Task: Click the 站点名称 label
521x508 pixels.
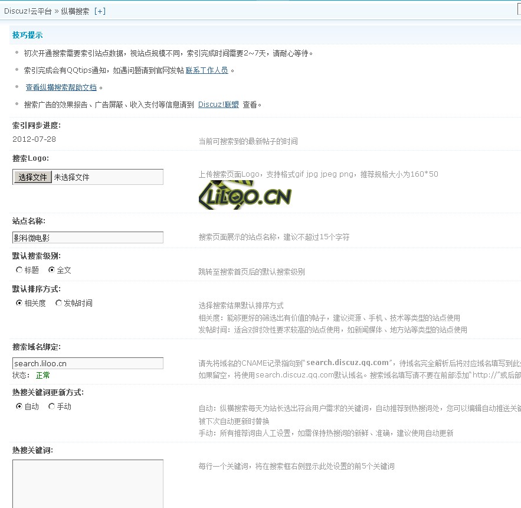Action: pos(29,221)
